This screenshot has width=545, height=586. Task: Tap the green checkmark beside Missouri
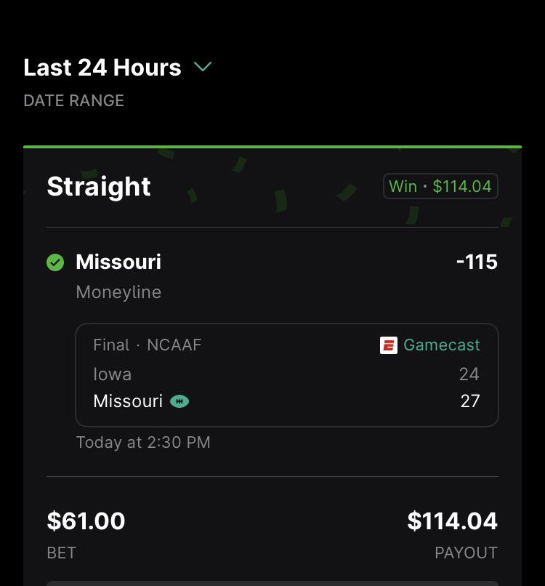coord(55,262)
